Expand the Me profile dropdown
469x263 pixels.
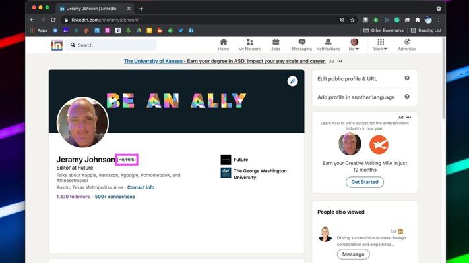click(x=354, y=45)
